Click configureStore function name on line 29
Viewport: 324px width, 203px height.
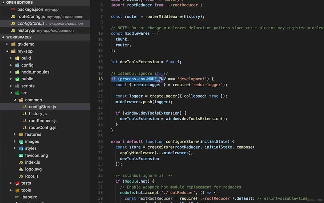pyautogui.click(x=182, y=142)
